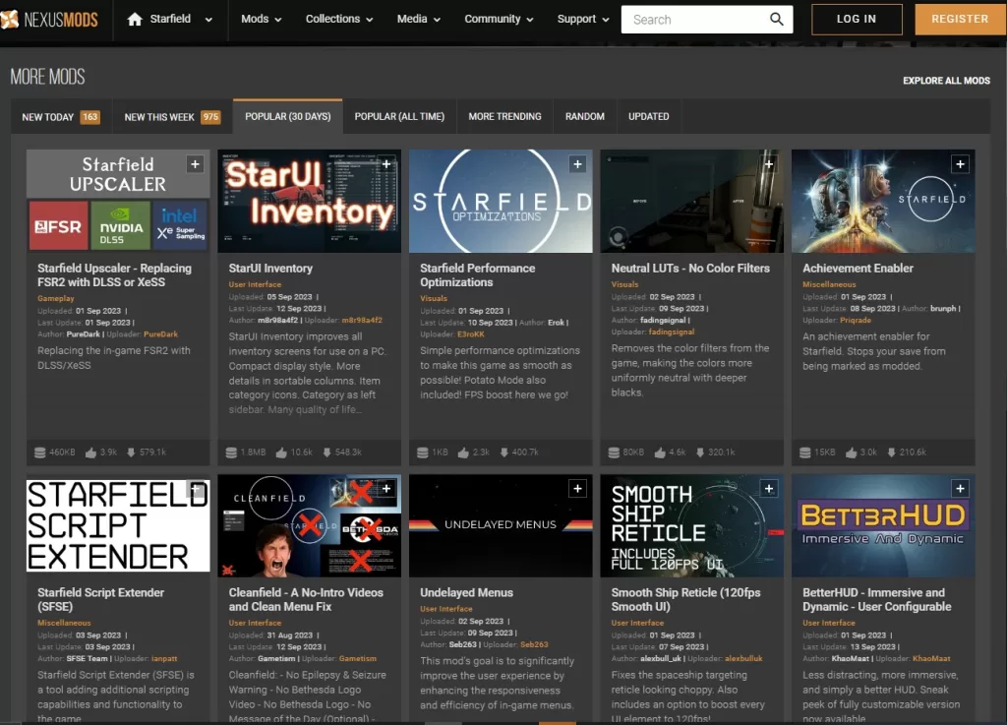1007x725 pixels.
Task: Click plus icon on Neutral LUTs card
Action: click(769, 164)
